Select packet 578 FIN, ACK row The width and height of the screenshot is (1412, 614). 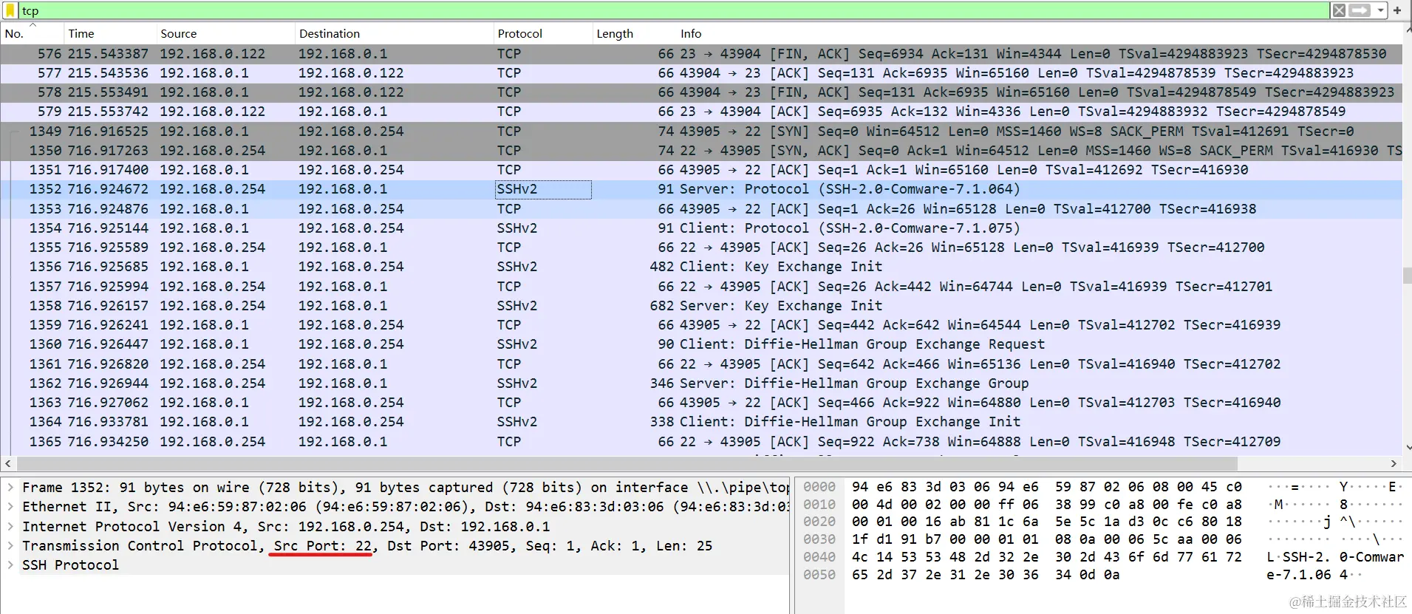click(701, 92)
